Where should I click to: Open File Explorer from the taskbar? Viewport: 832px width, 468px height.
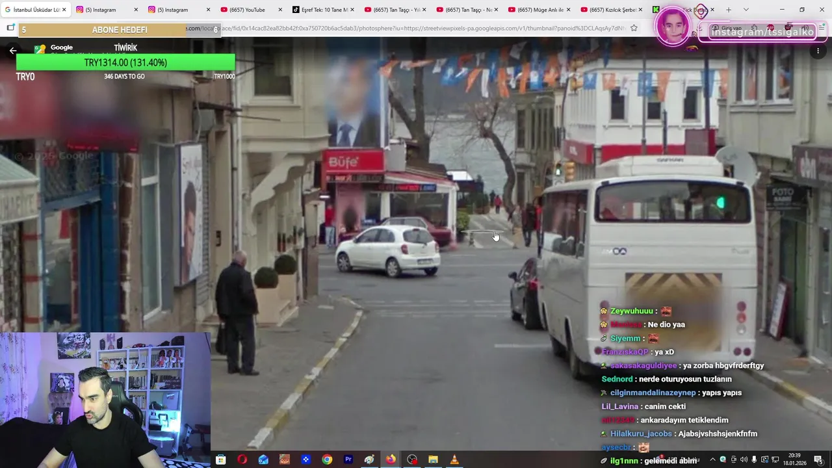433,460
